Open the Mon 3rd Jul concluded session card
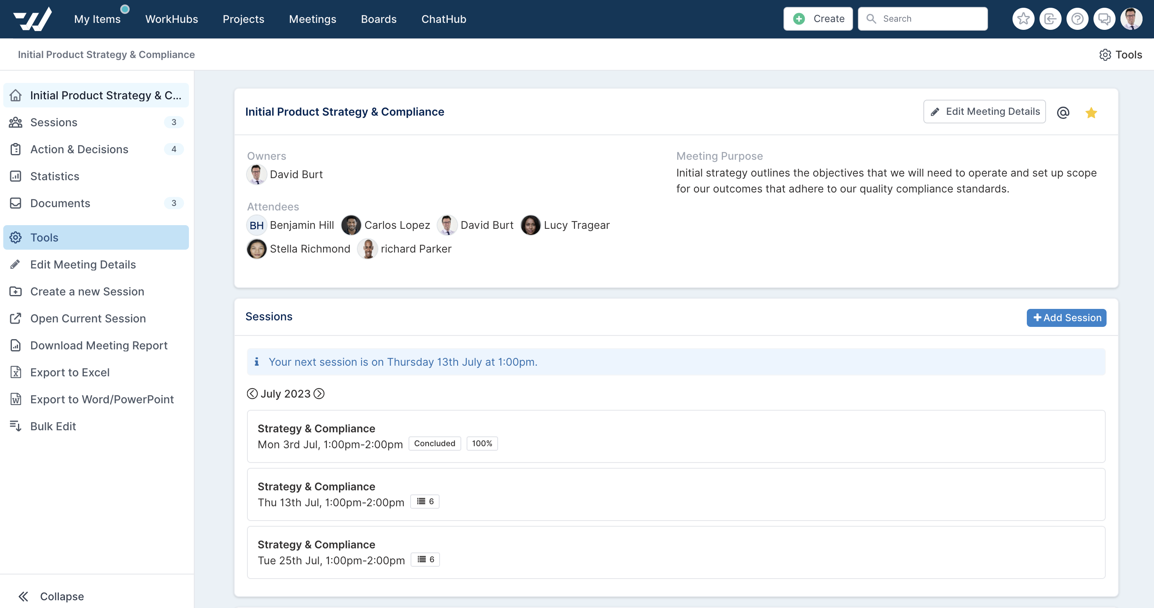This screenshot has height=608, width=1154. (x=676, y=436)
